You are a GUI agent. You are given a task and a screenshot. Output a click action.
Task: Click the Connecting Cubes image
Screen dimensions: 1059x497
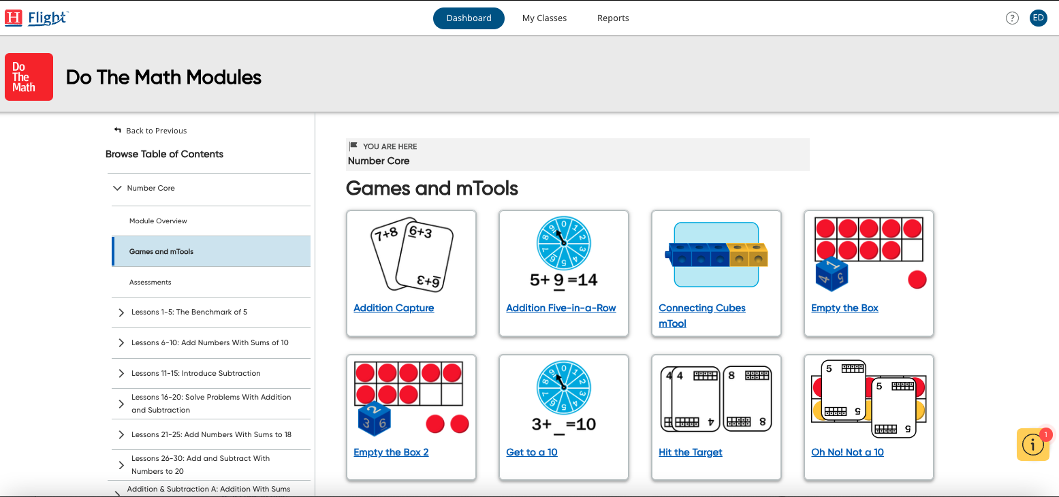pyautogui.click(x=716, y=254)
